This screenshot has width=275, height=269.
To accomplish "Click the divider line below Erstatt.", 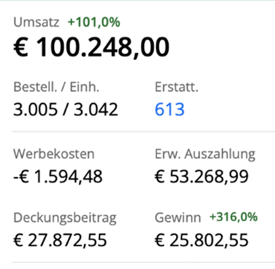I will (x=144, y=131).
